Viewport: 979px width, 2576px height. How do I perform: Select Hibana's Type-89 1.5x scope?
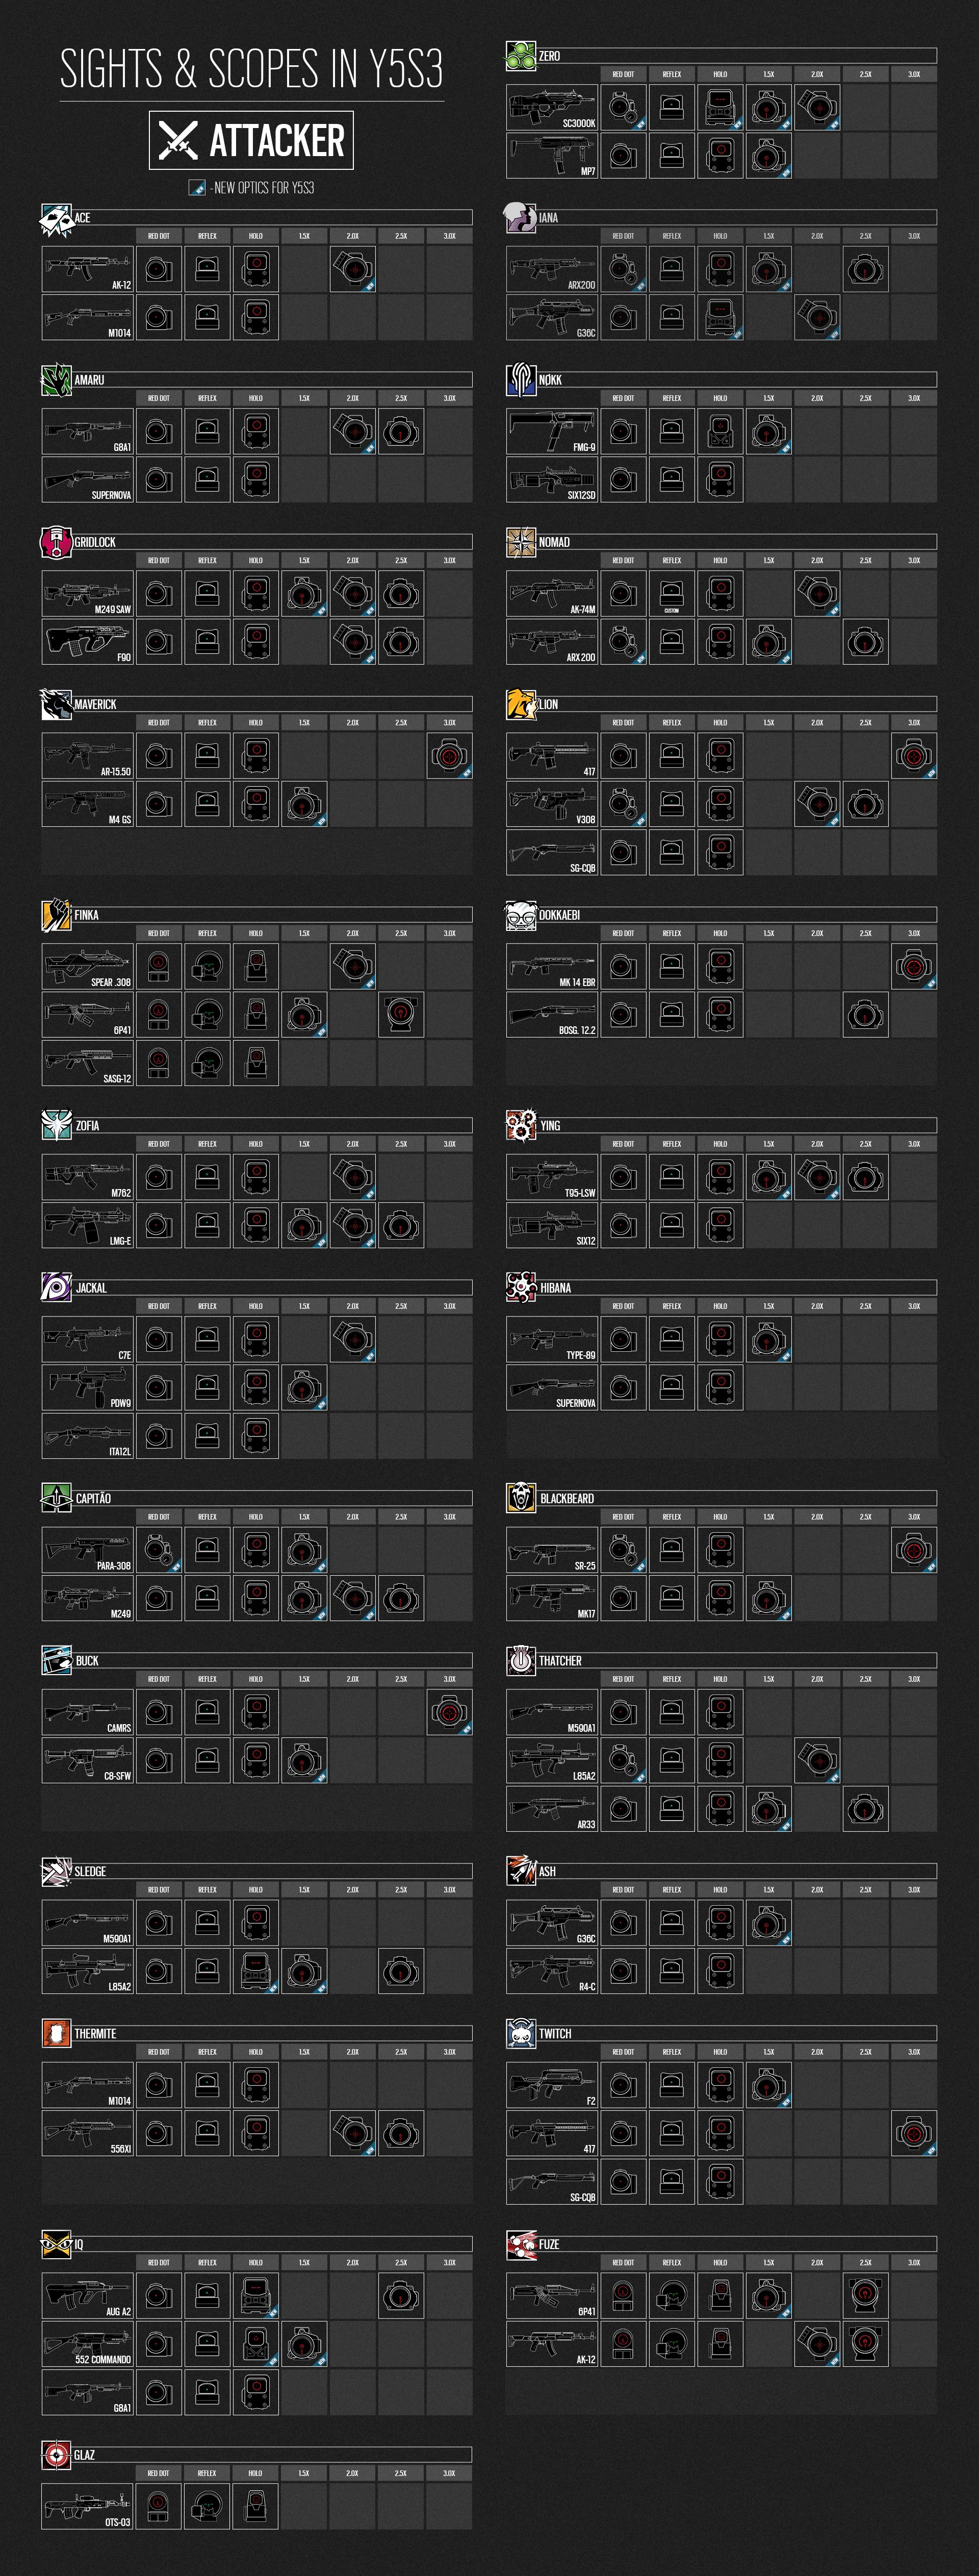click(768, 1339)
